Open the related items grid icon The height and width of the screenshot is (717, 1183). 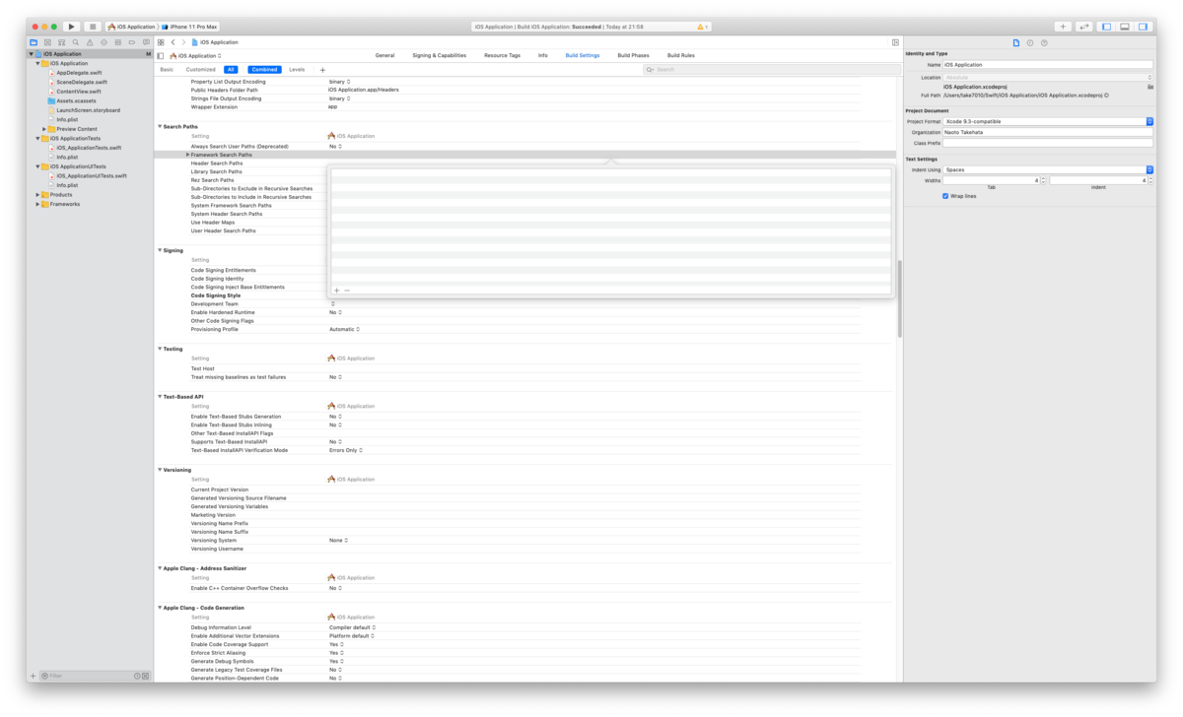click(161, 42)
